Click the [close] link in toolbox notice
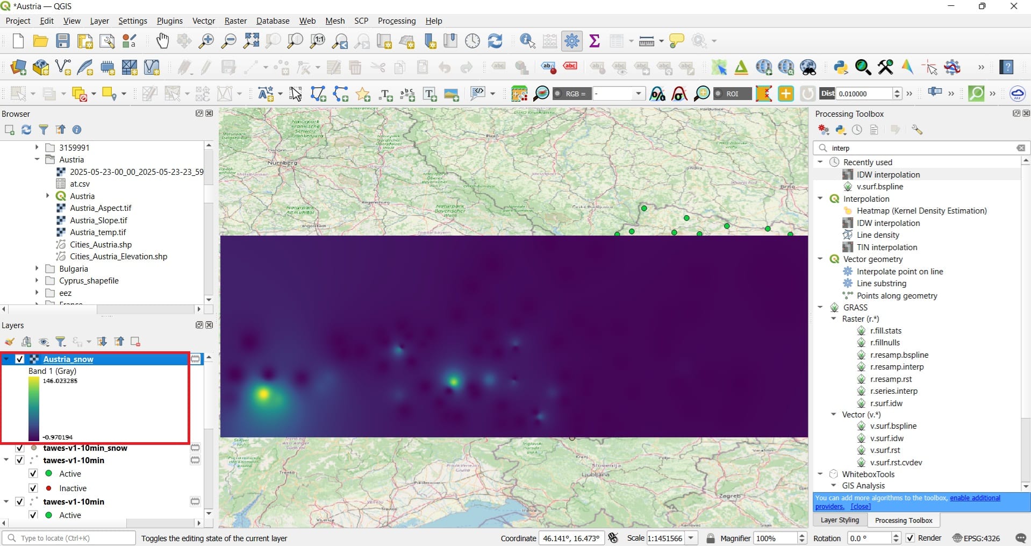Viewport: 1031px width, 546px height. [861, 506]
